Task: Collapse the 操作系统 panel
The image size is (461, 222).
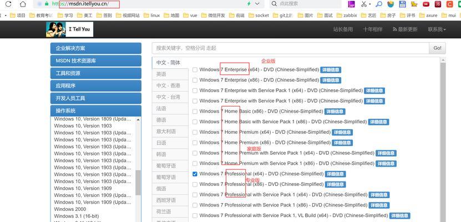Action: point(96,111)
